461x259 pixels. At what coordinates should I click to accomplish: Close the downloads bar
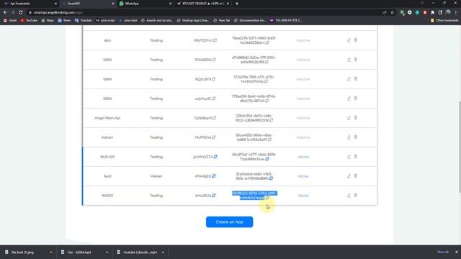[x=456, y=252]
